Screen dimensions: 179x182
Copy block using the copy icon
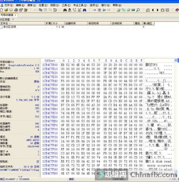coord(40,10)
